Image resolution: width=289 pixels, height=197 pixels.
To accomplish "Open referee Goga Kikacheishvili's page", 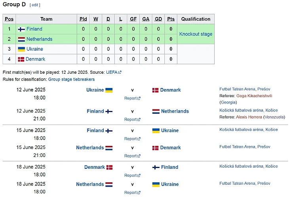I will tap(254, 96).
